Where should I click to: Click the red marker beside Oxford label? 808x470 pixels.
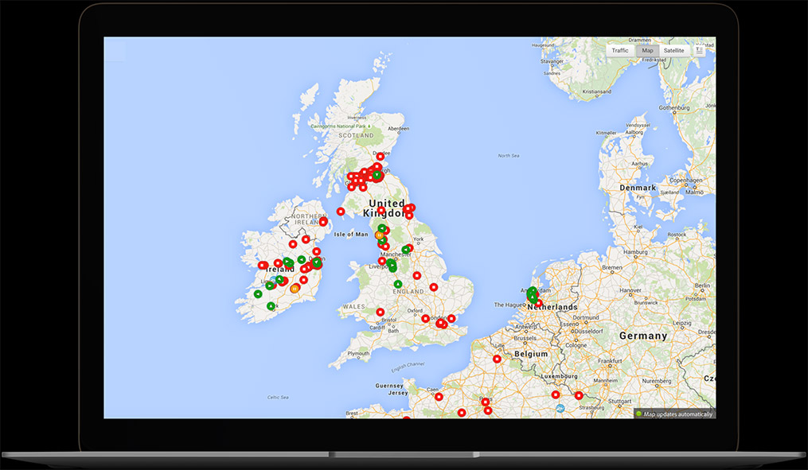pos(426,319)
